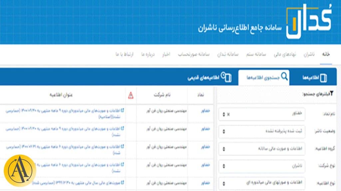Click the archive icon of اطلاعیه‌های قدیمی tab
341x191 pixels.
pyautogui.click(x=226, y=77)
